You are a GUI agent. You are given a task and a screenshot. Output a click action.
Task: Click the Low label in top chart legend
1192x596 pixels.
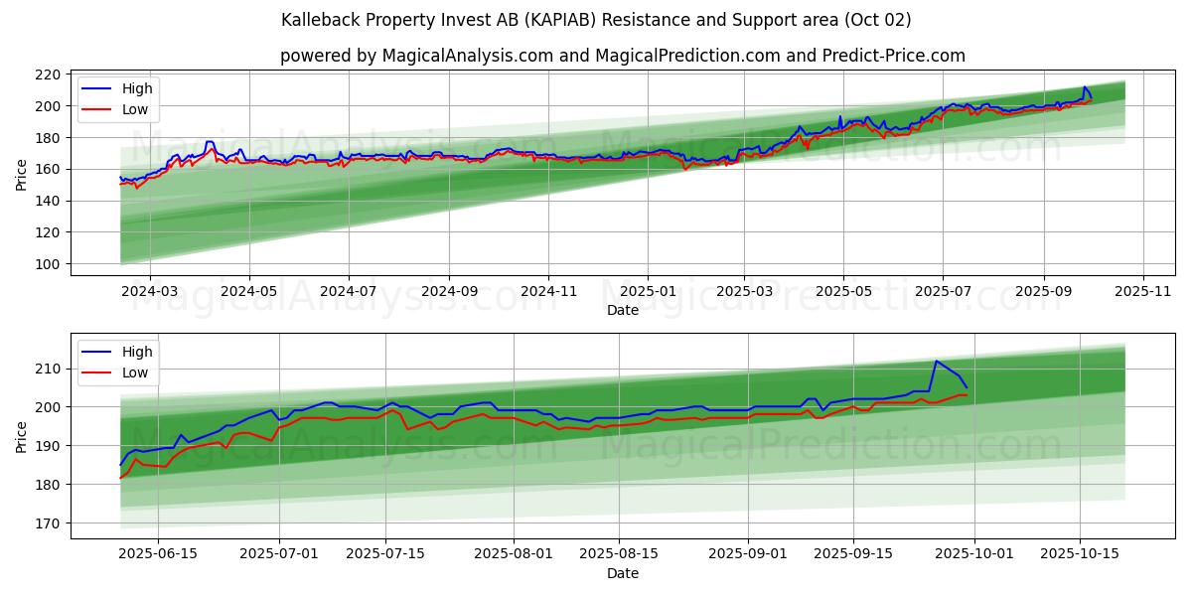136,109
